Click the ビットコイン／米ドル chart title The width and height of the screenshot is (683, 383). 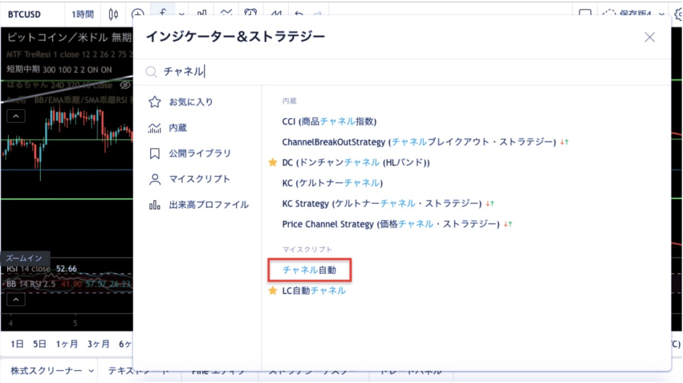pyautogui.click(x=69, y=37)
